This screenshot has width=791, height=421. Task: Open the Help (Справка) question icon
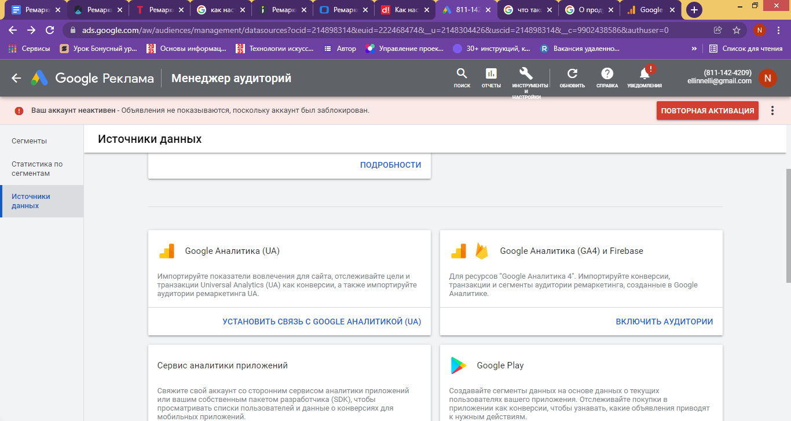[x=607, y=73]
